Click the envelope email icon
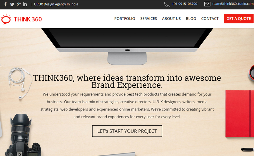The width and height of the screenshot is (254, 156). point(207,4)
